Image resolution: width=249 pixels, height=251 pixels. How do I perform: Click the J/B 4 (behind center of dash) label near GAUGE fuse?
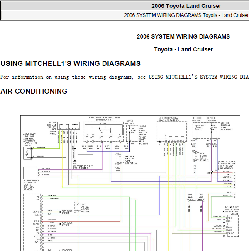[x=204, y=157]
